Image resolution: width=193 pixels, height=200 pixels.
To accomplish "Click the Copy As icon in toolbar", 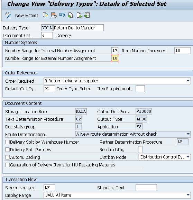I will (x=46, y=15).
